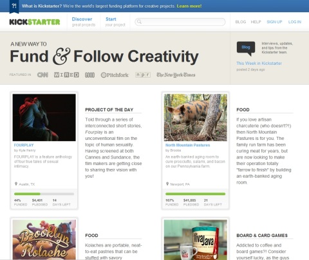Click the Kickstarter logo
The image size is (309, 260).
35,22
